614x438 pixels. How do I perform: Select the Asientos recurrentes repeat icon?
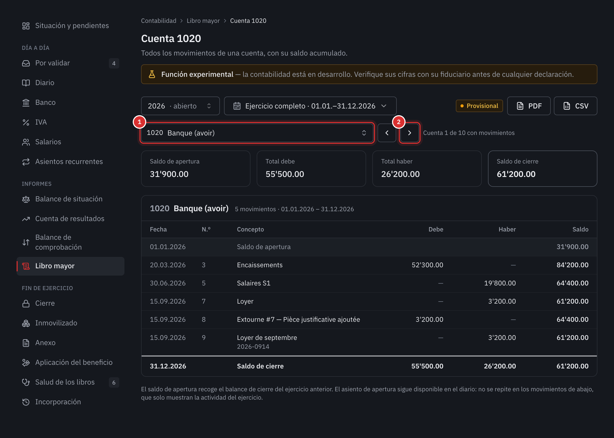[x=26, y=162]
